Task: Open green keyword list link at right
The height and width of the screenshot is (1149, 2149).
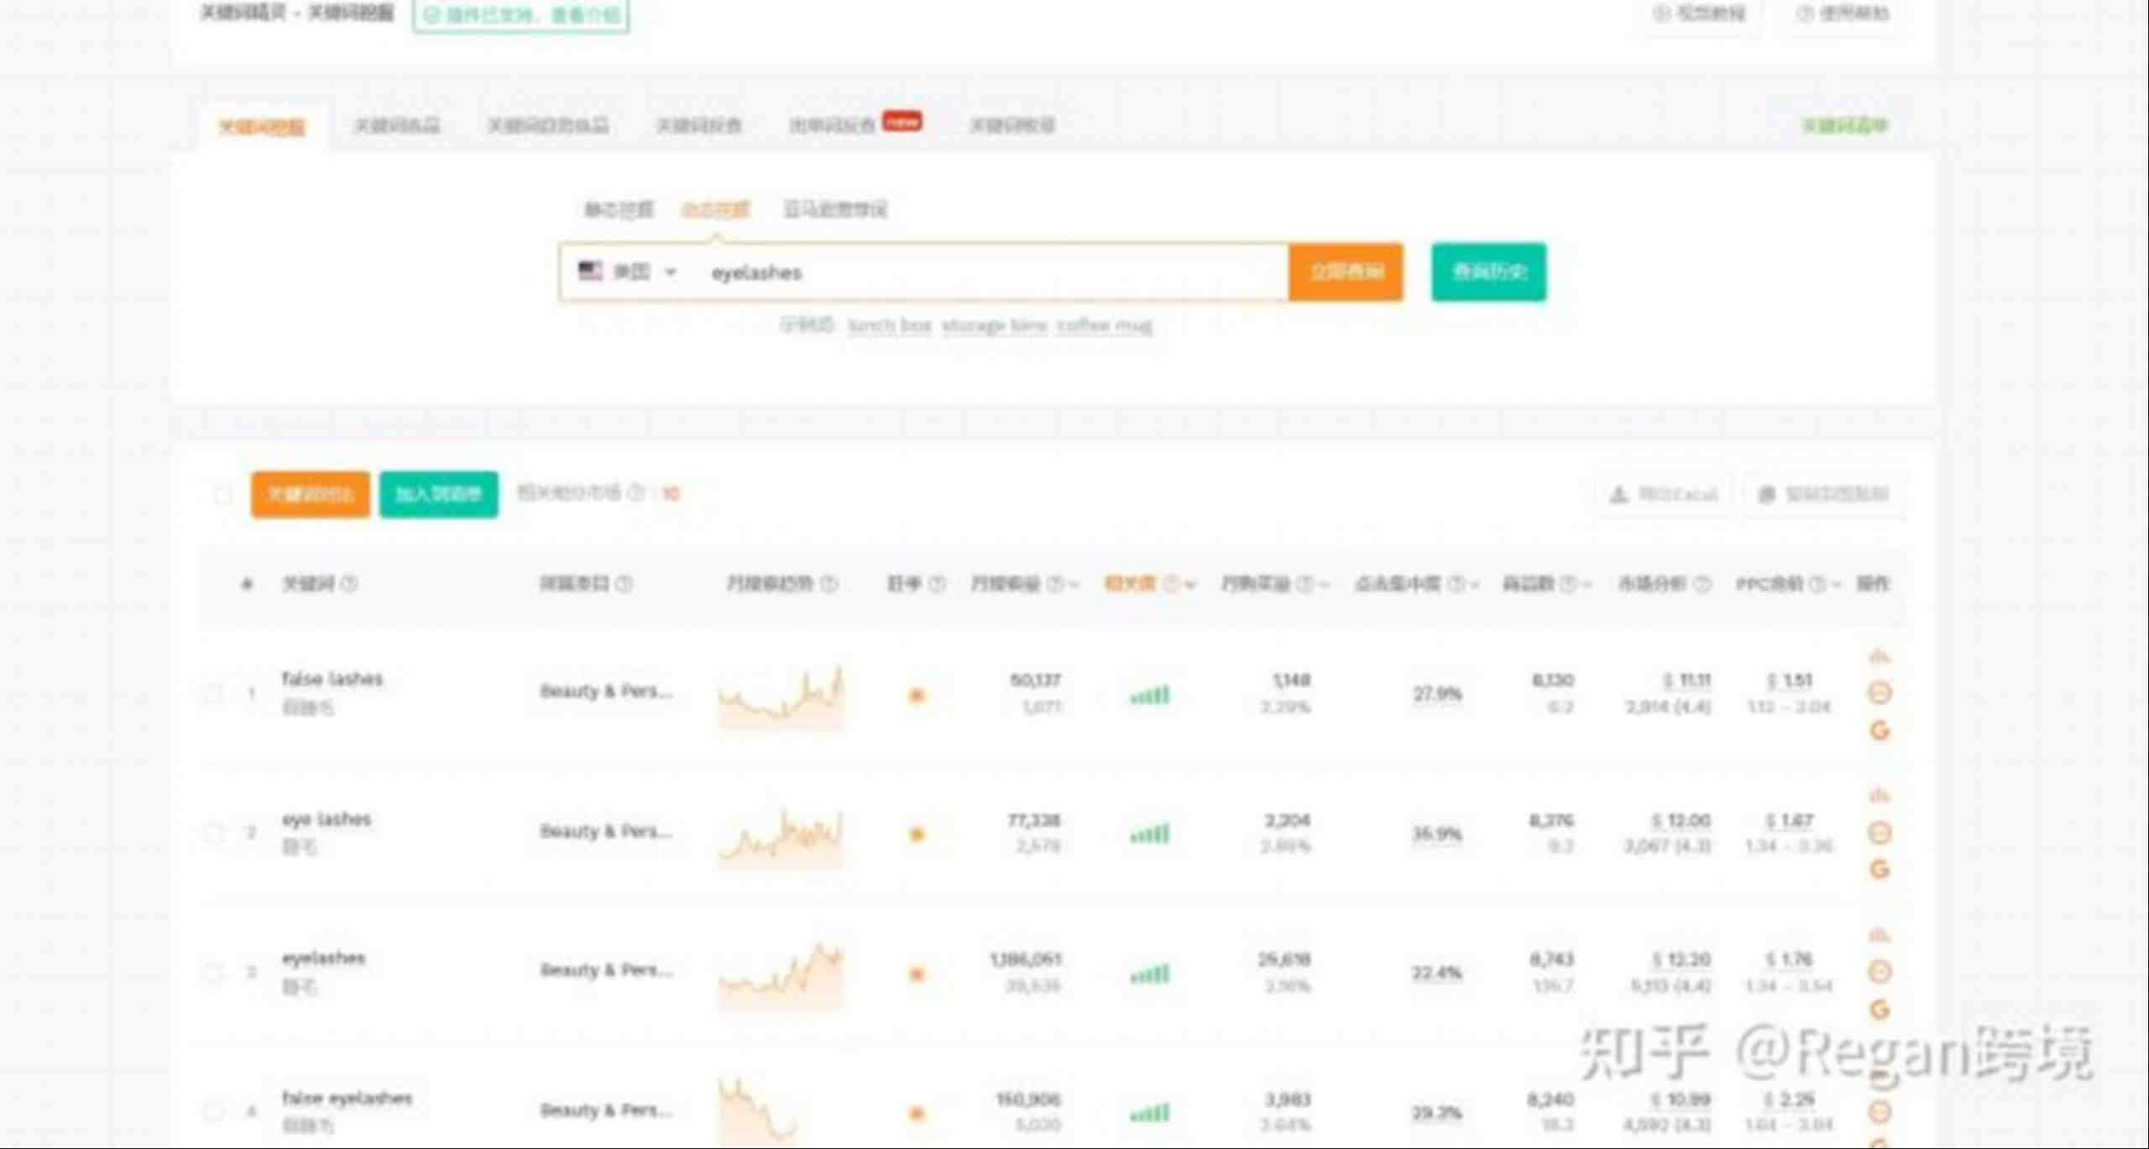Action: pos(1845,126)
